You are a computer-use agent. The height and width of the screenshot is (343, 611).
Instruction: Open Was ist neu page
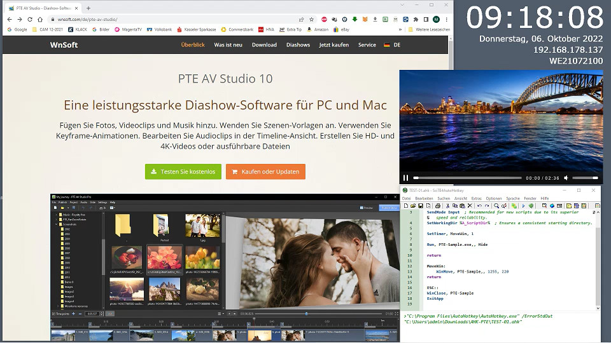coord(228,44)
